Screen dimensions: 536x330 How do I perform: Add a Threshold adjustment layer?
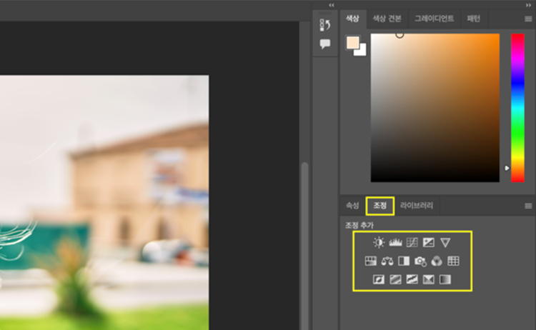pos(412,279)
